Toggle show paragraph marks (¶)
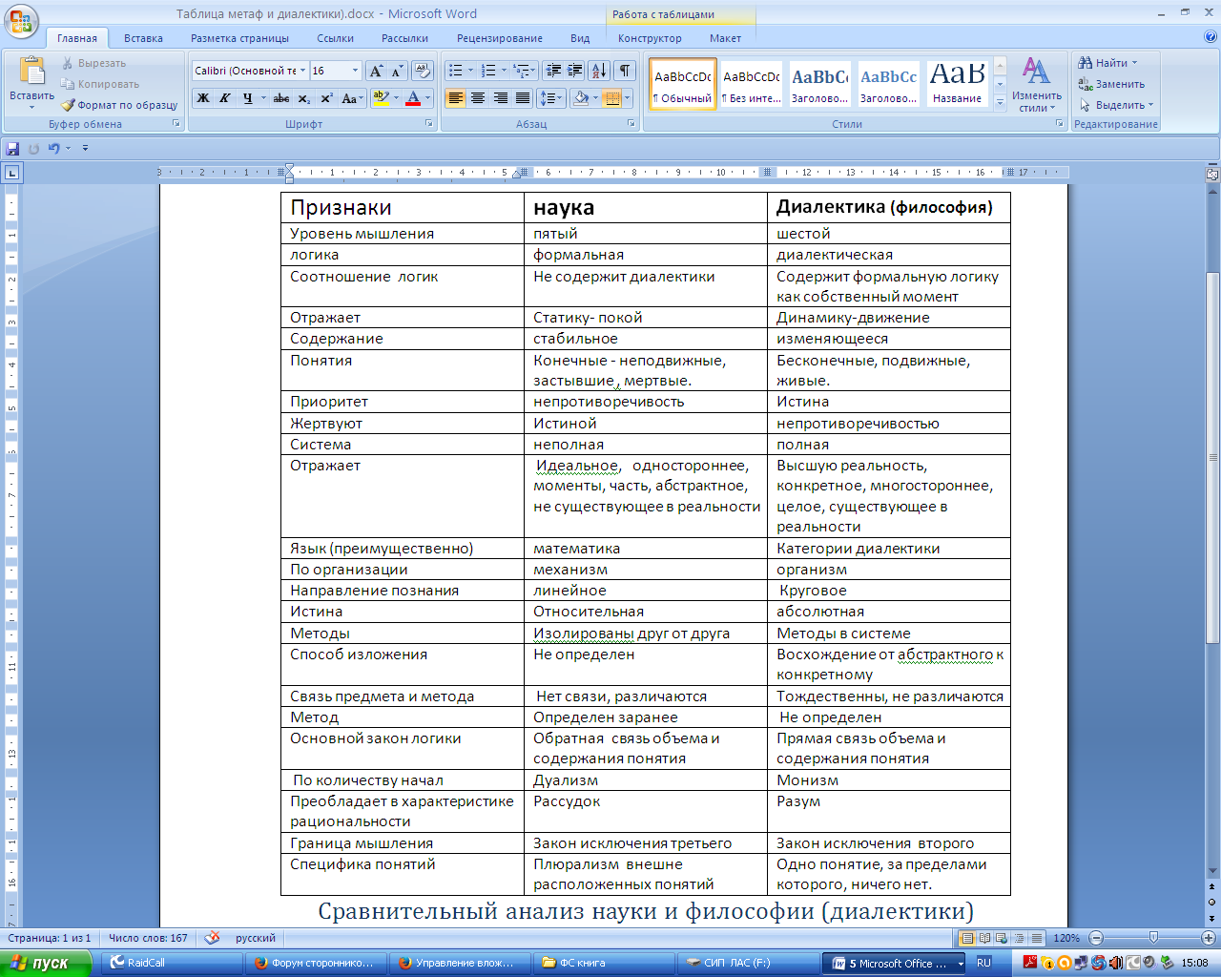The image size is (1221, 977). [x=624, y=71]
